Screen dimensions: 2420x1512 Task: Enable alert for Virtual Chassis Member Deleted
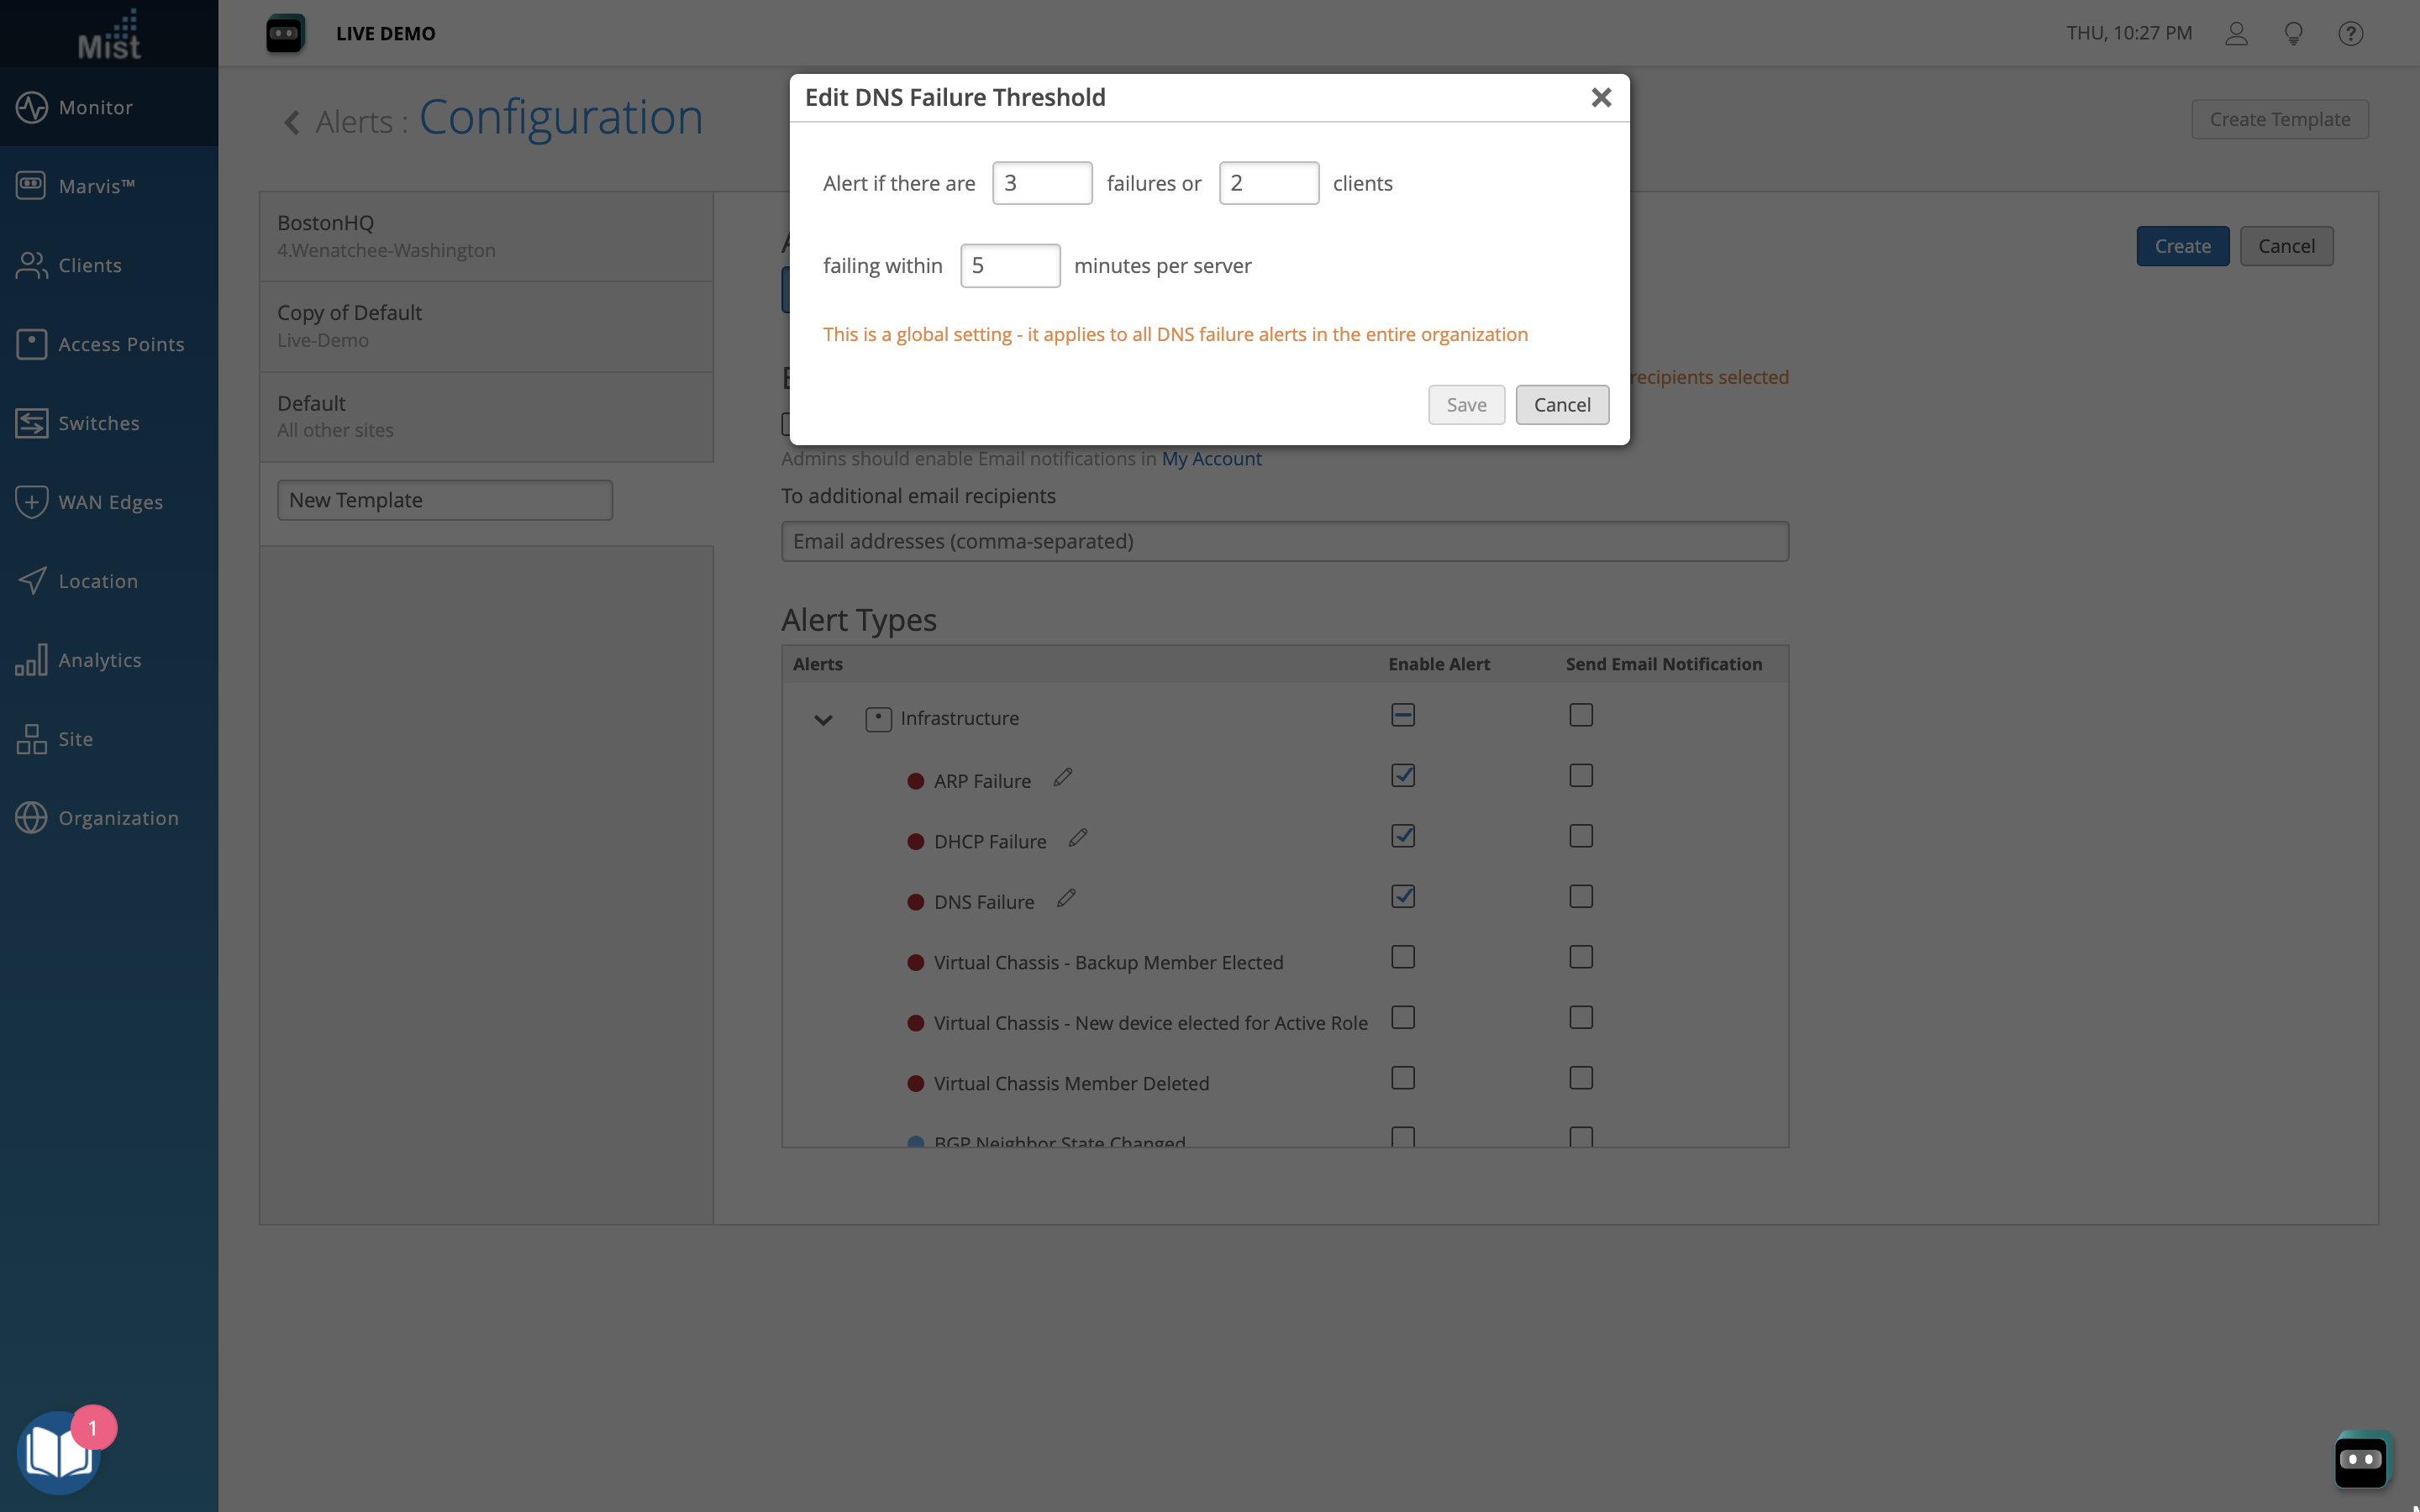point(1403,1078)
